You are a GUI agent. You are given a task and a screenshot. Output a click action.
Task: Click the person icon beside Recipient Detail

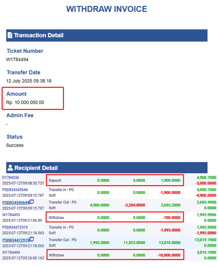[x=10, y=168]
